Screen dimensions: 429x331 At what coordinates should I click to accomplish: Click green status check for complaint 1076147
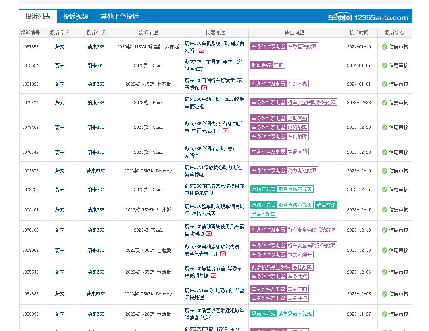[x=385, y=152]
